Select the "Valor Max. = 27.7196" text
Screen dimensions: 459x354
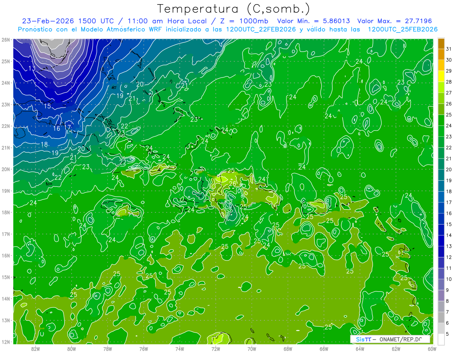tap(395, 21)
